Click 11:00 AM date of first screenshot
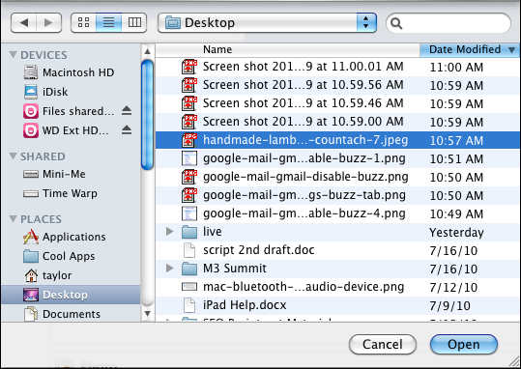Image resolution: width=521 pixels, height=369 pixels. 456,68
